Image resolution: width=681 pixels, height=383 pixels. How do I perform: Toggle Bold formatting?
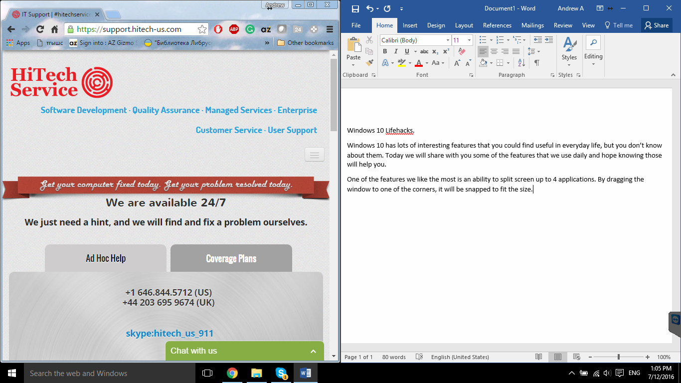(385, 51)
